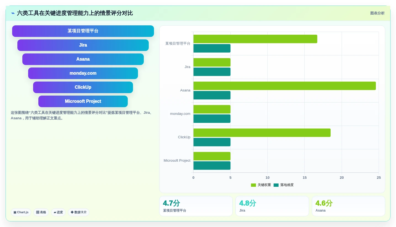Click the teal 落地难度 bar for Jira
This screenshot has width=396, height=227.
point(212,72)
